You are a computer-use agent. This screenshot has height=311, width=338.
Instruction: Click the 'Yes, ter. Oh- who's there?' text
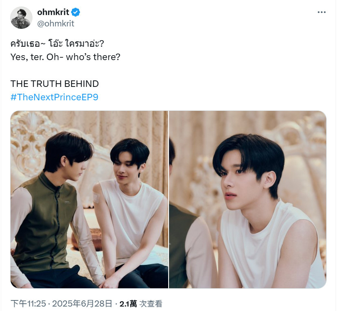pyautogui.click(x=65, y=57)
